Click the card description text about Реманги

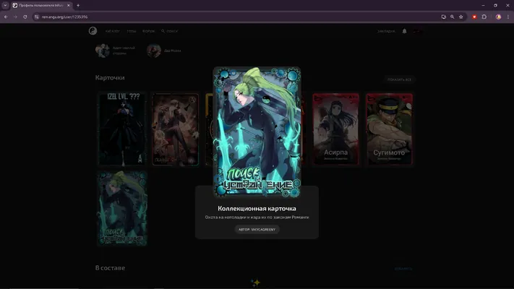click(257, 217)
